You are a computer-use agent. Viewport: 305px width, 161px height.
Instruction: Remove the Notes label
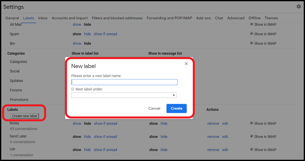(x=213, y=124)
